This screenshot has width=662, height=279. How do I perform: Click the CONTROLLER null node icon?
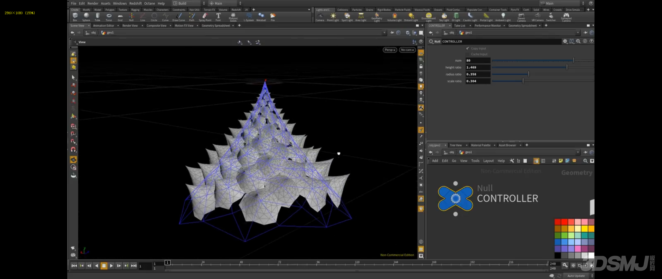(455, 198)
